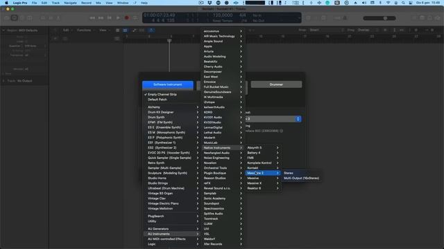Click the Play button in the transport

tap(118, 18)
